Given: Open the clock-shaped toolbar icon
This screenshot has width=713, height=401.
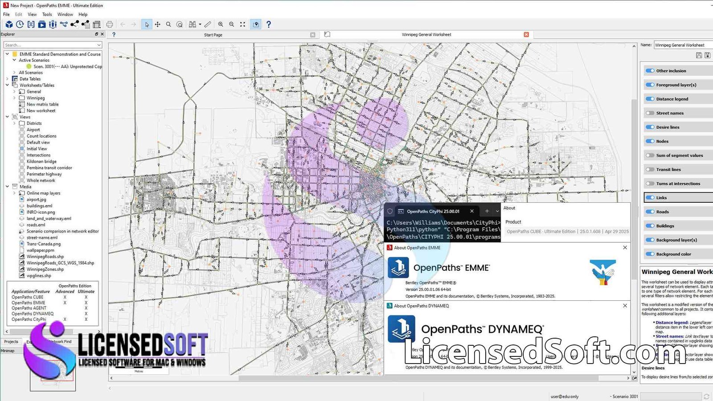Looking at the screenshot, I should tap(20, 25).
